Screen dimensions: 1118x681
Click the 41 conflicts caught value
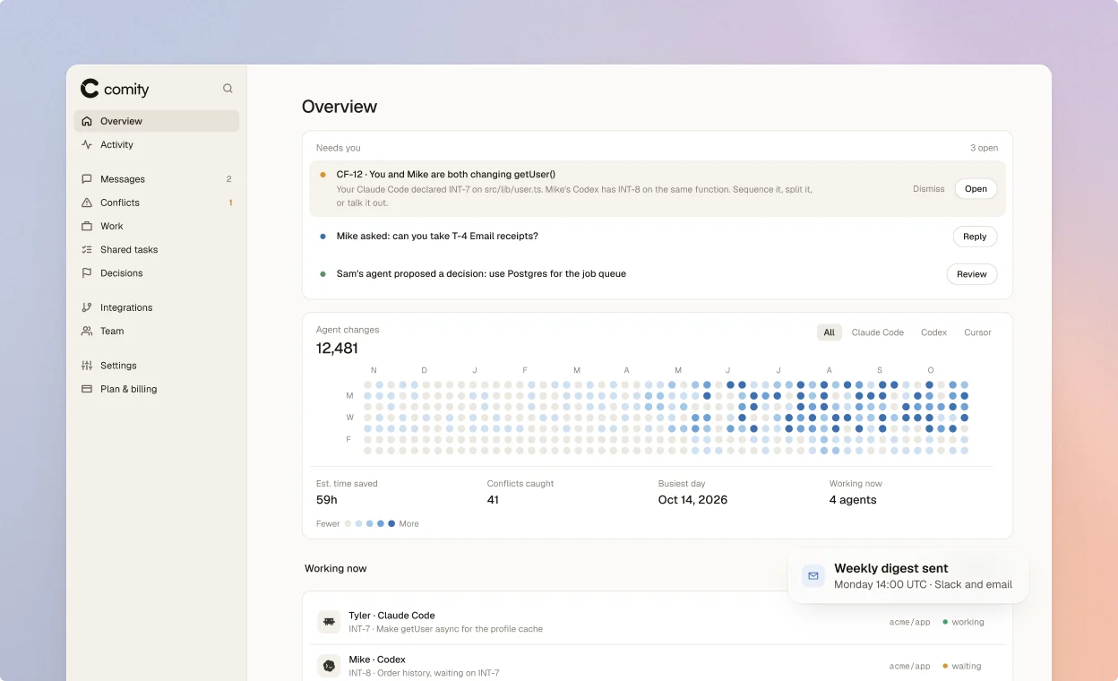tap(493, 500)
